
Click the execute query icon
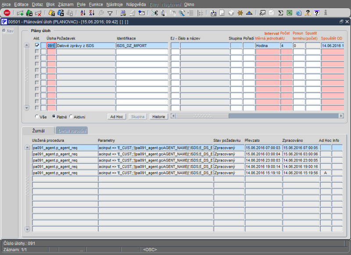coord(61,13)
